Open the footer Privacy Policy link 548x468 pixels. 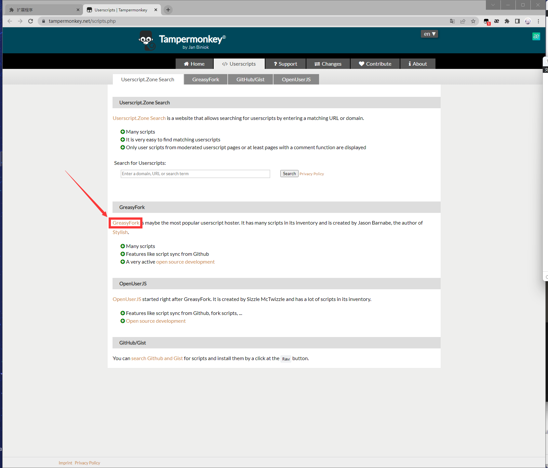[87, 463]
